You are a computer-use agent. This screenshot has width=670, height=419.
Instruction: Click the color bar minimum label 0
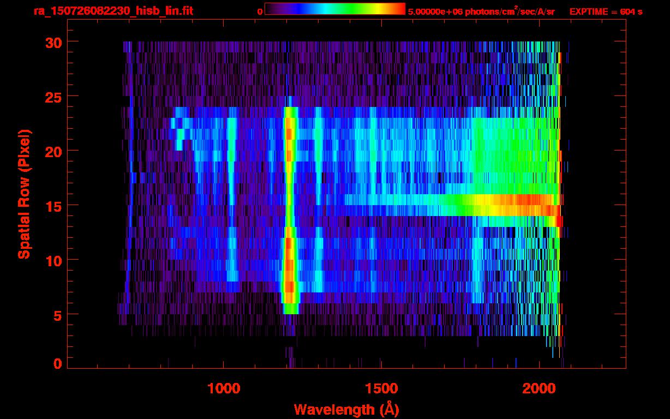pyautogui.click(x=260, y=11)
